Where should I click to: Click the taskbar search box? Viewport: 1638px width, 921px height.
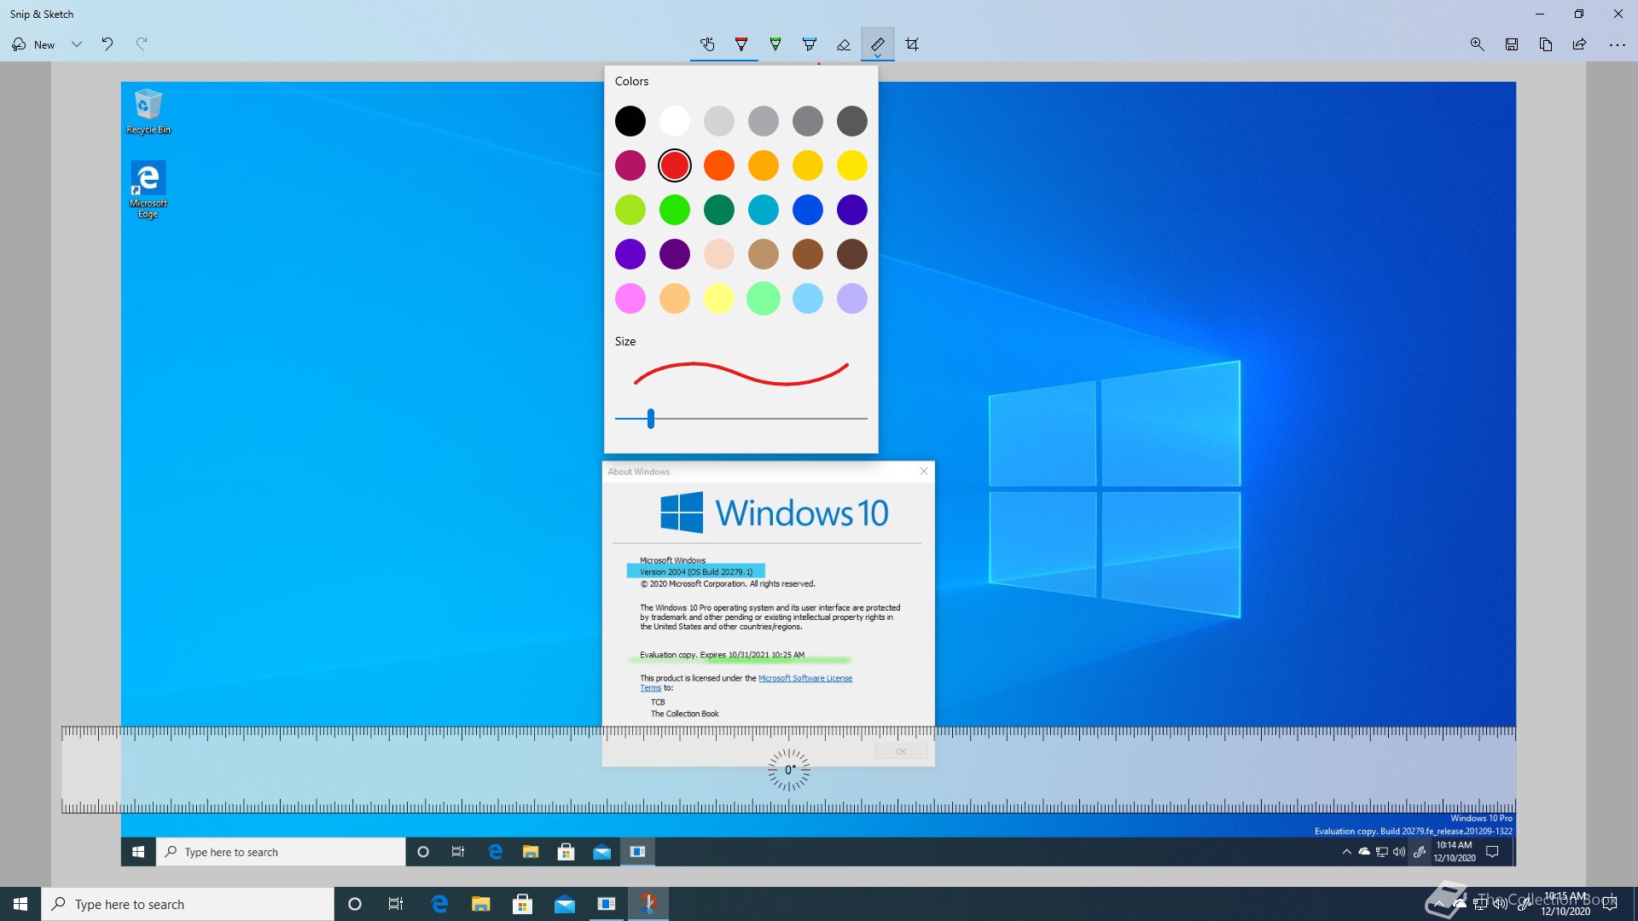[188, 904]
